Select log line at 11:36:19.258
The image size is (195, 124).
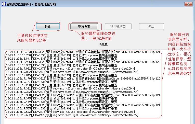(x=61, y=85)
